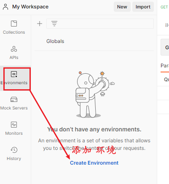Open the Monitors sidebar tab
The height and width of the screenshot is (184, 169).
14,128
